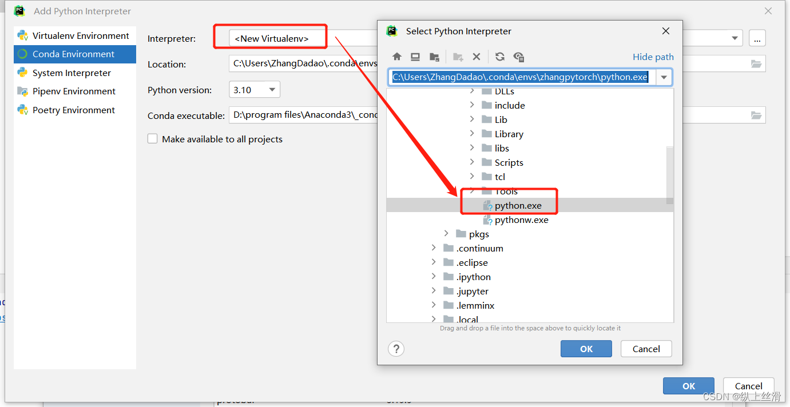Image resolution: width=790 pixels, height=407 pixels.
Task: Click the Library folder icon
Action: pyautogui.click(x=487, y=134)
